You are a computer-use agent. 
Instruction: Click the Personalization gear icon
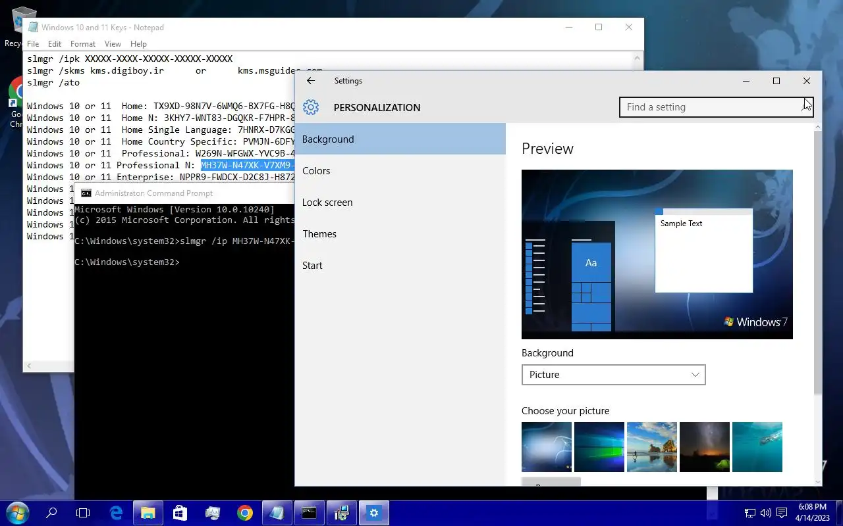311,107
